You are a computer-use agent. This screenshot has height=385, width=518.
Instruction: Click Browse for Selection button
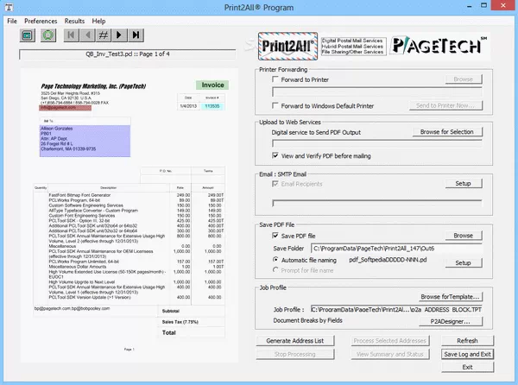tap(447, 132)
